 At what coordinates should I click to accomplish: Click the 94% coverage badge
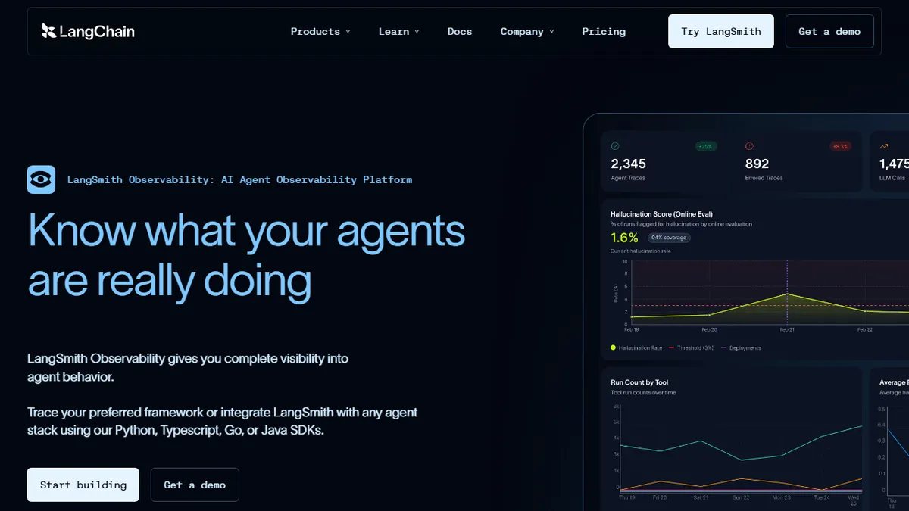pyautogui.click(x=669, y=238)
